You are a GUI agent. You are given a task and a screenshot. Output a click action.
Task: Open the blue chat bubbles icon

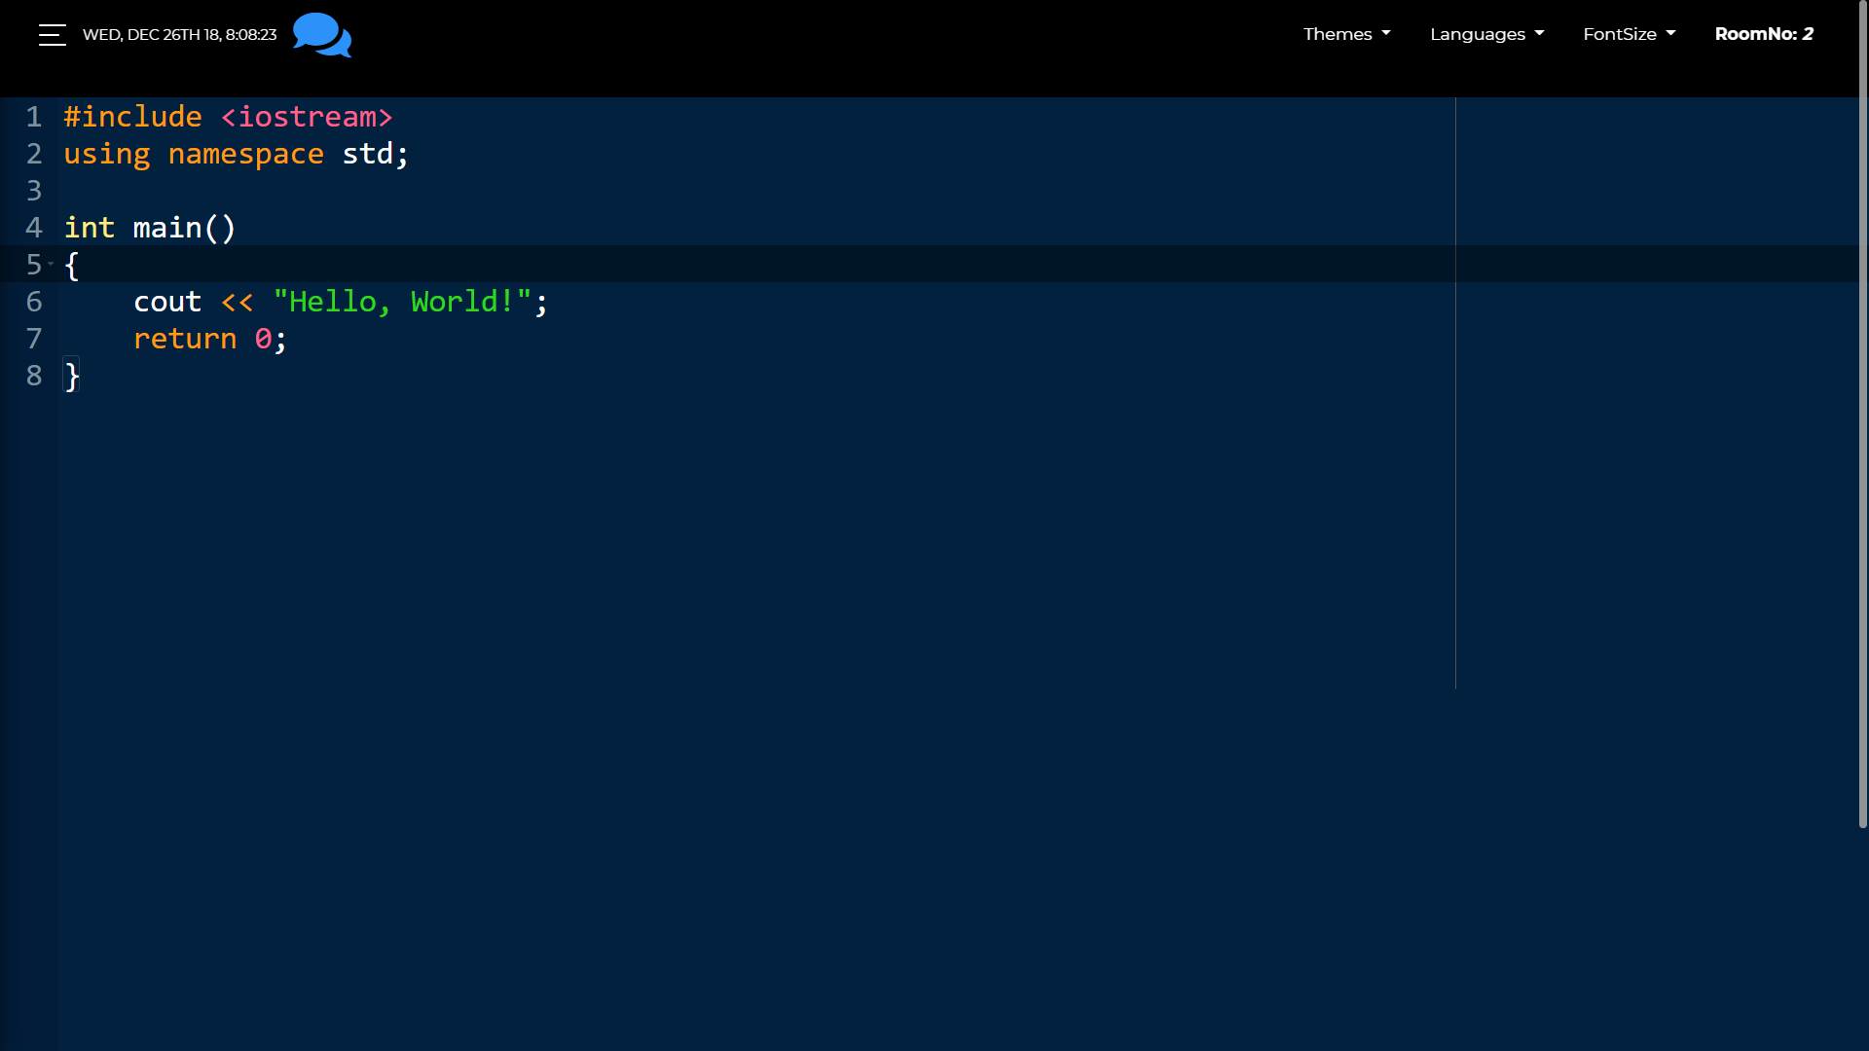click(322, 35)
